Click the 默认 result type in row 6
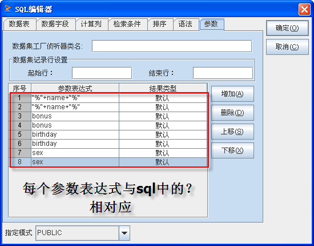 click(163, 144)
